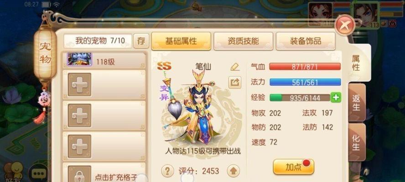Click the red 气血 health bar

(305, 67)
